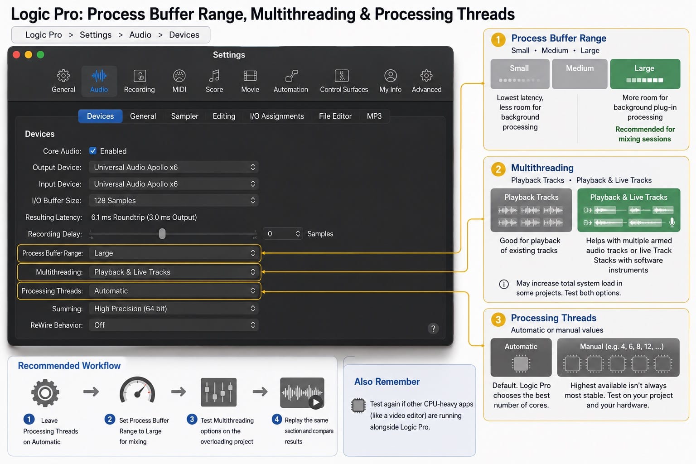Image resolution: width=696 pixels, height=464 pixels.
Task: Open the Processing Threads dropdown
Action: [x=174, y=291]
